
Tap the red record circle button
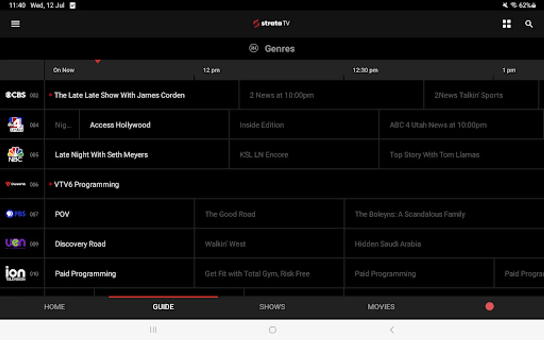490,306
